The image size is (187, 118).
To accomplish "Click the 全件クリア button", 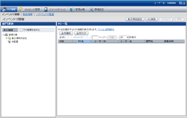I will pos(81,33).
